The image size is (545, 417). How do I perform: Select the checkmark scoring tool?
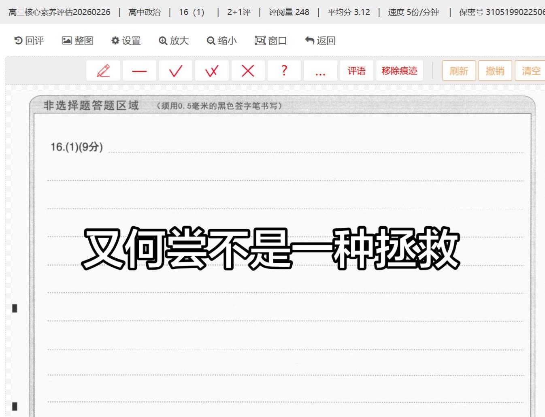coord(175,70)
